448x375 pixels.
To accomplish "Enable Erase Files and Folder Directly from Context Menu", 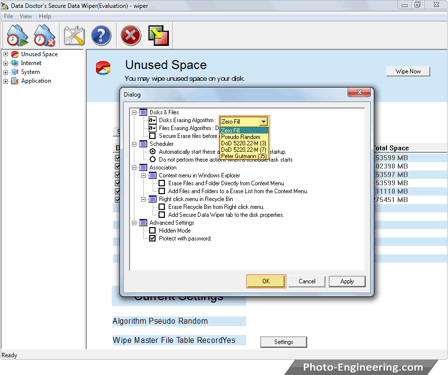I will pyautogui.click(x=161, y=183).
